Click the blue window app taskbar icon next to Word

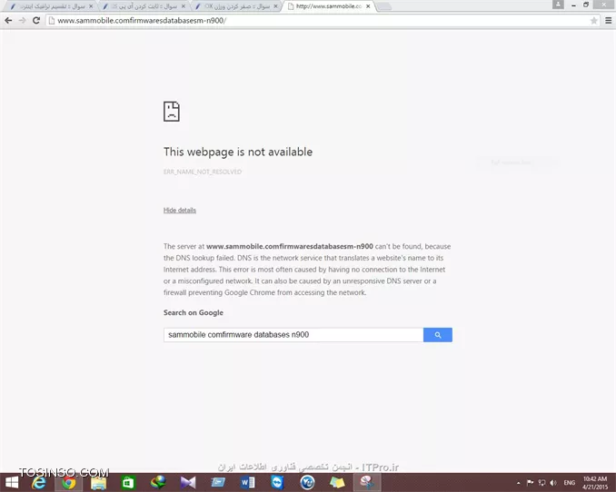pos(218,482)
